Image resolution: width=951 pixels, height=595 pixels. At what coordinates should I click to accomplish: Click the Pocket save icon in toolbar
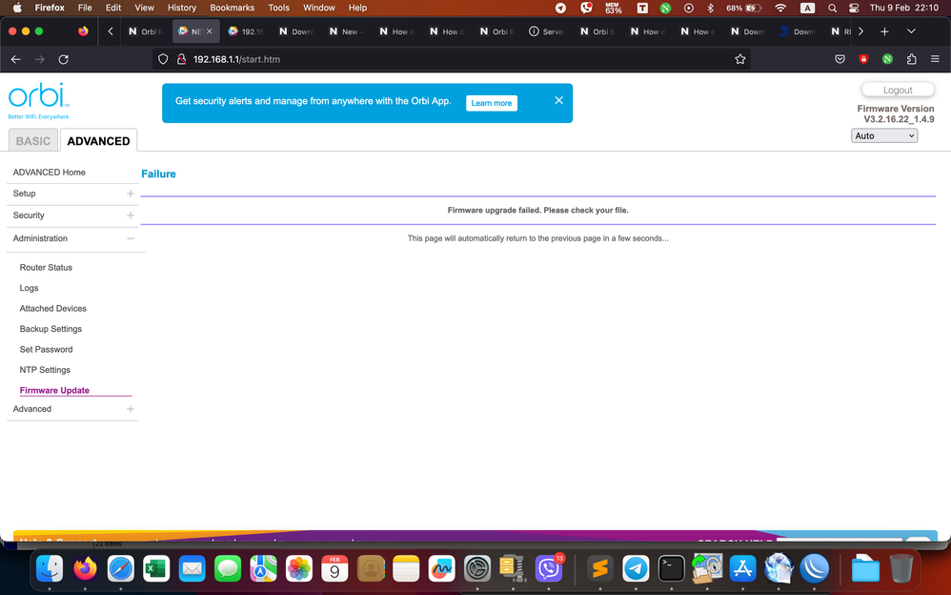tap(840, 59)
